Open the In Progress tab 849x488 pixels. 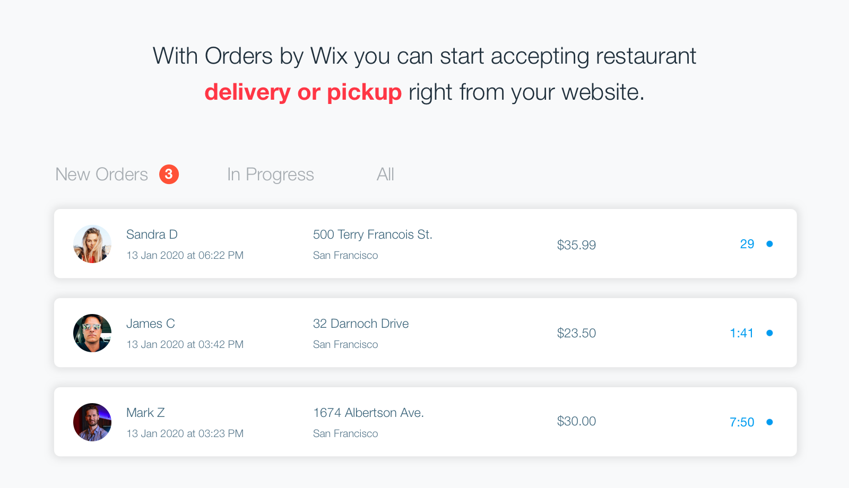(x=271, y=175)
